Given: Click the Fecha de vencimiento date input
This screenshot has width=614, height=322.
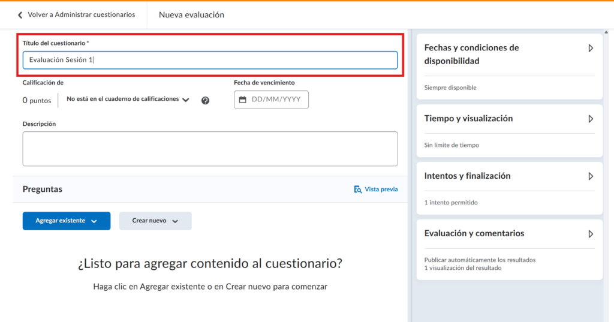Looking at the screenshot, I should point(275,100).
